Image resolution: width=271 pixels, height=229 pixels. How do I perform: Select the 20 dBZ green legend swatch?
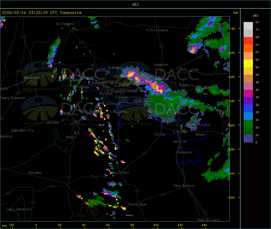coord(248,124)
